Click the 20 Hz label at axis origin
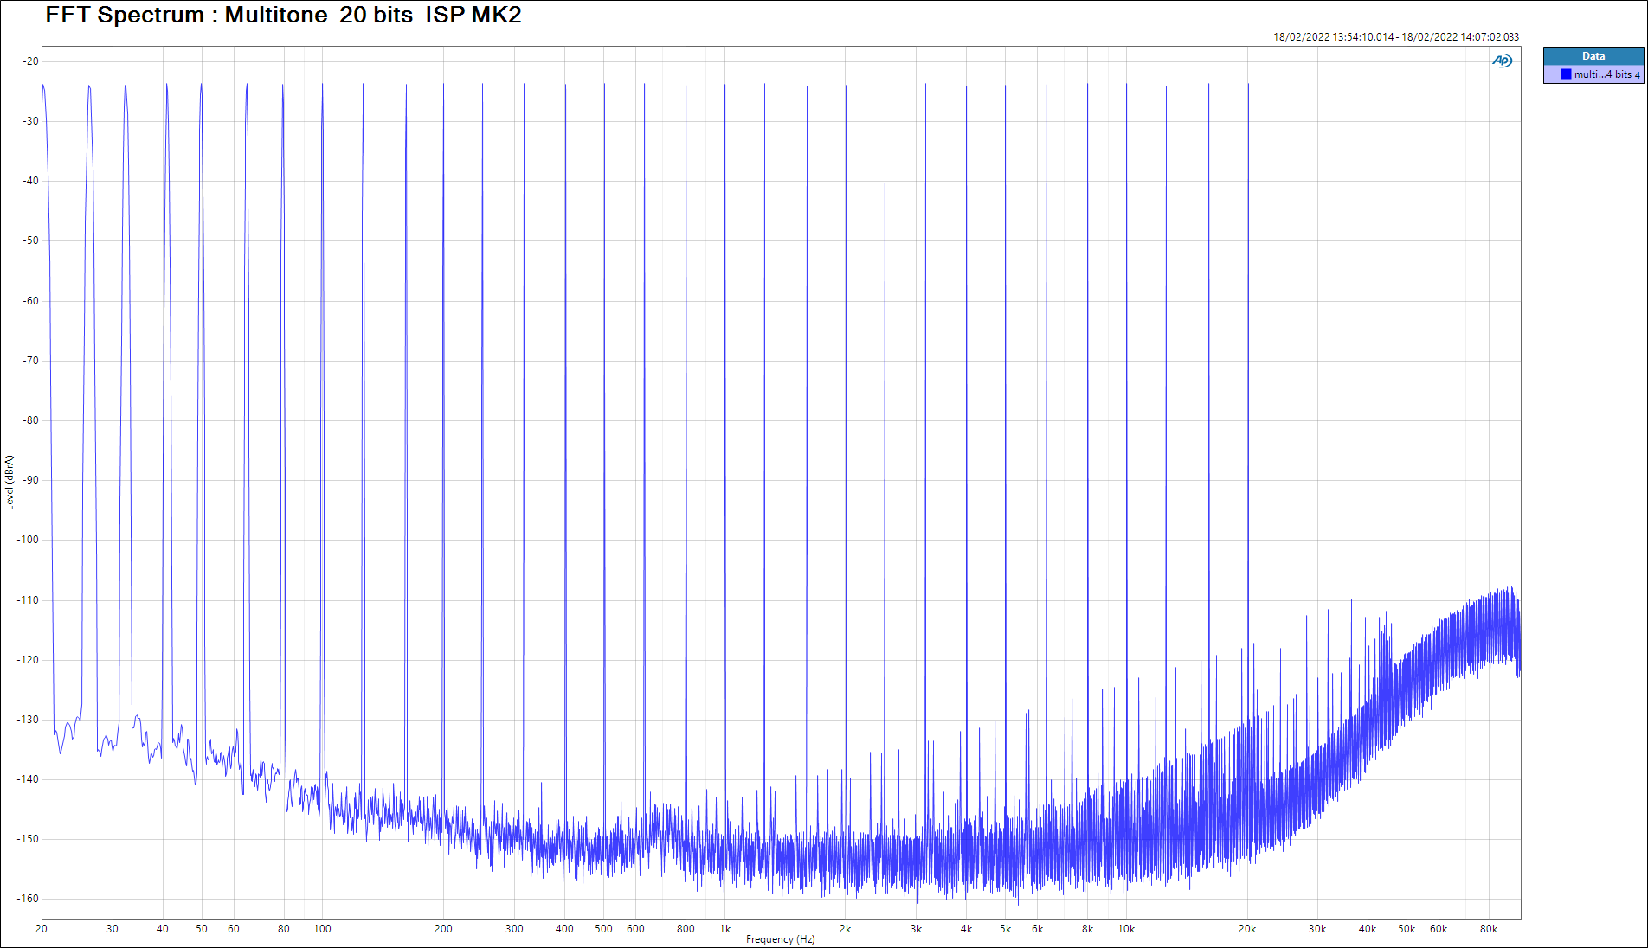The height and width of the screenshot is (948, 1648). pos(42,929)
